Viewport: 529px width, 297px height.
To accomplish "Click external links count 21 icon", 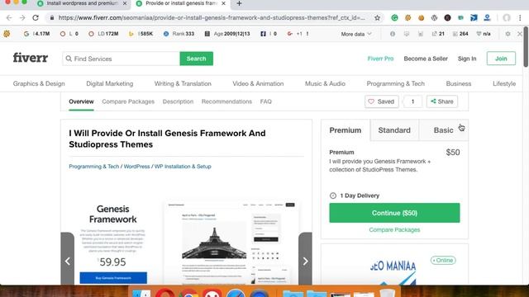I will 434,34.
